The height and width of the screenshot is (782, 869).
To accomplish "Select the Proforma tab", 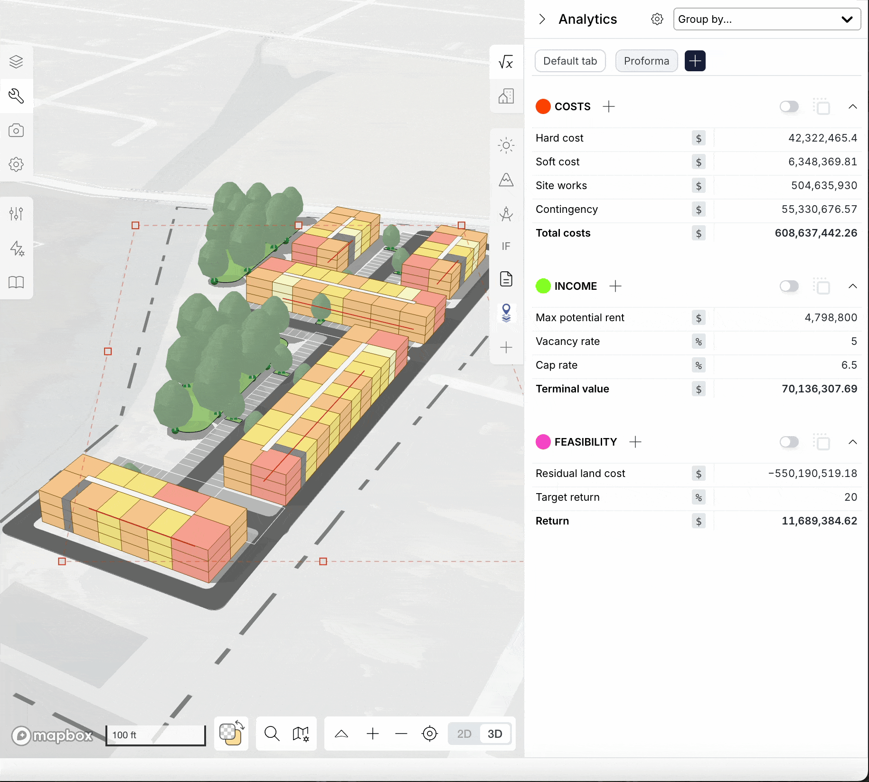I will tap(646, 61).
